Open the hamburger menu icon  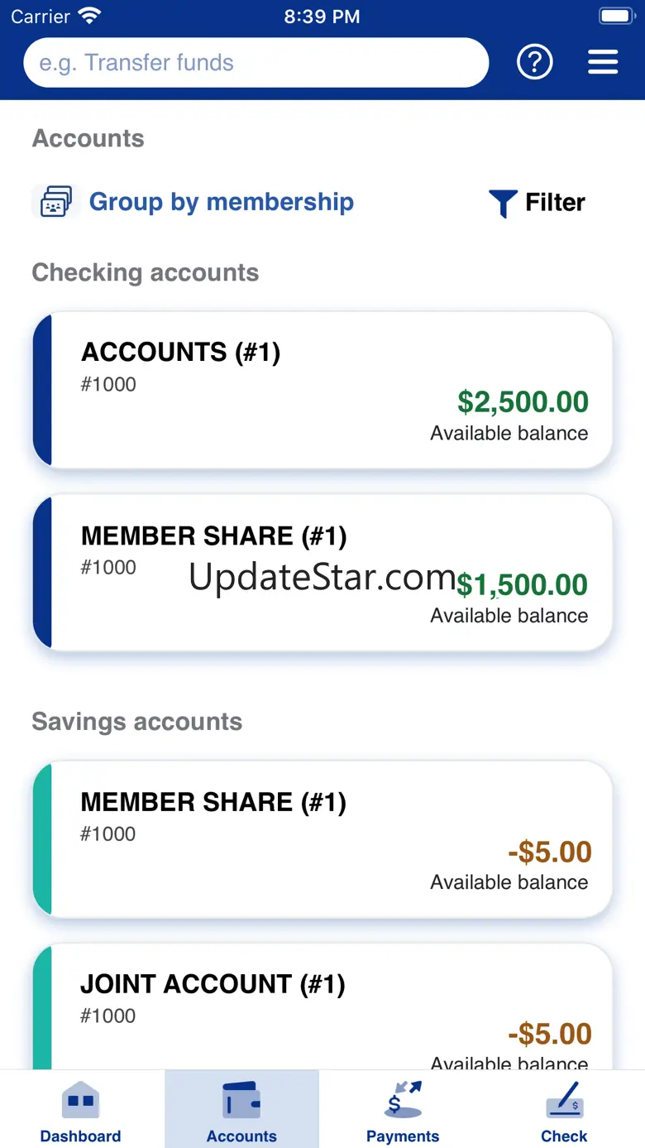click(x=603, y=62)
